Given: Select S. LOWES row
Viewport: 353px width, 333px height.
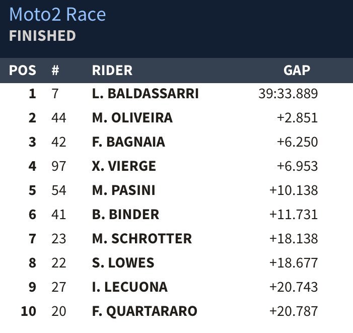Looking at the screenshot, I should (123, 263).
